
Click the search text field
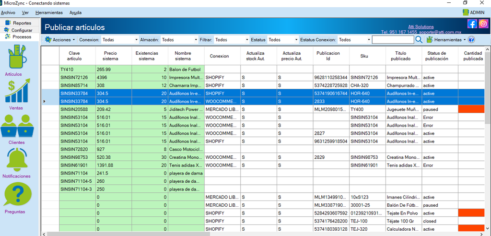(393, 40)
